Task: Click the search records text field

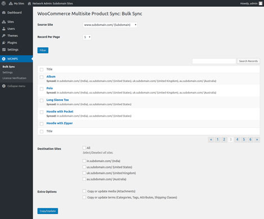Action: [x=214, y=61]
